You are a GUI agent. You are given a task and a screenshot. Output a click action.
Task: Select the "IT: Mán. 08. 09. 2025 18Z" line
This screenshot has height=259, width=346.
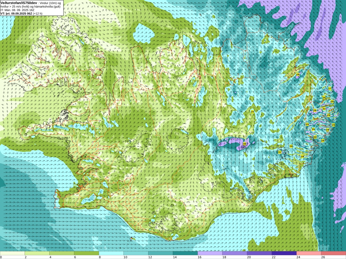point(18,10)
